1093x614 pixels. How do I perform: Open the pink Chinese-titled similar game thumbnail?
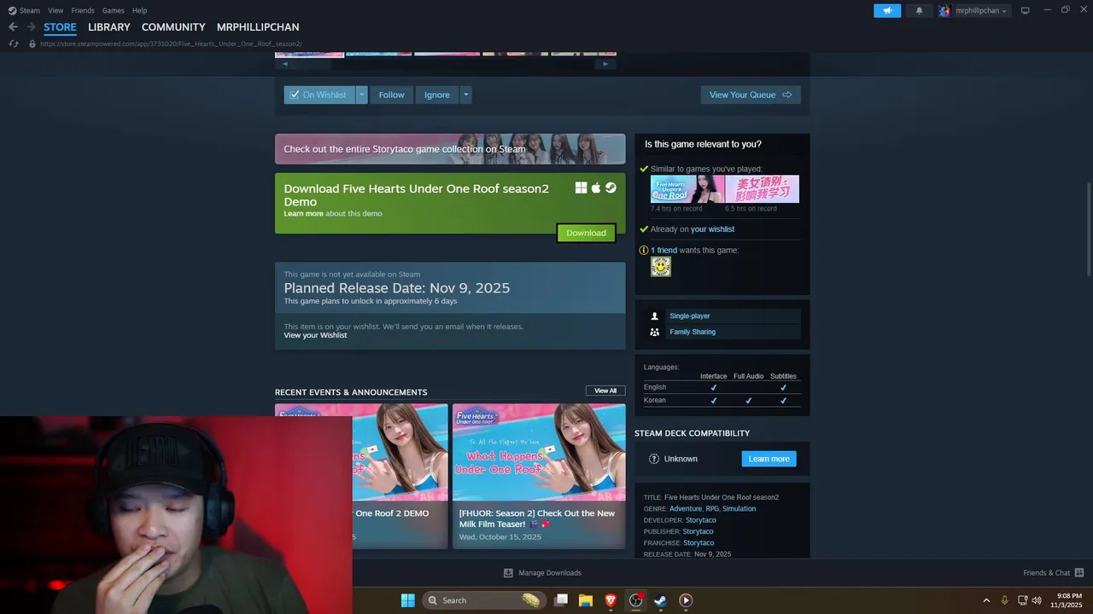[x=763, y=188]
